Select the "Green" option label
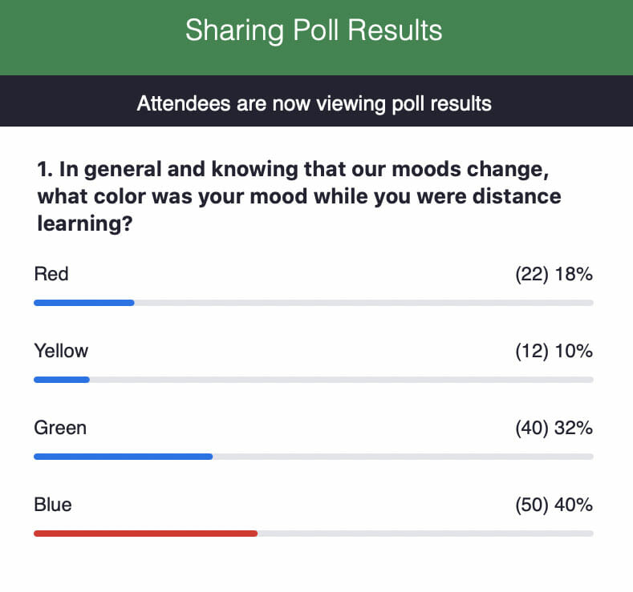Image resolution: width=633 pixels, height=592 pixels. tap(60, 428)
